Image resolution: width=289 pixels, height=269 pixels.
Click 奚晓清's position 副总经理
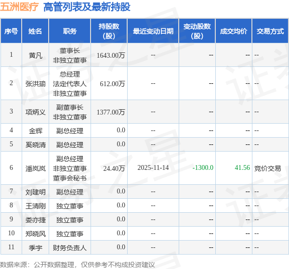pyautogui.click(x=70, y=145)
